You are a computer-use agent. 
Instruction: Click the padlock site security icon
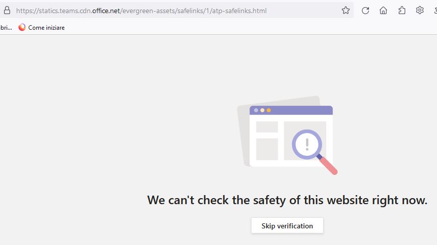tap(7, 11)
